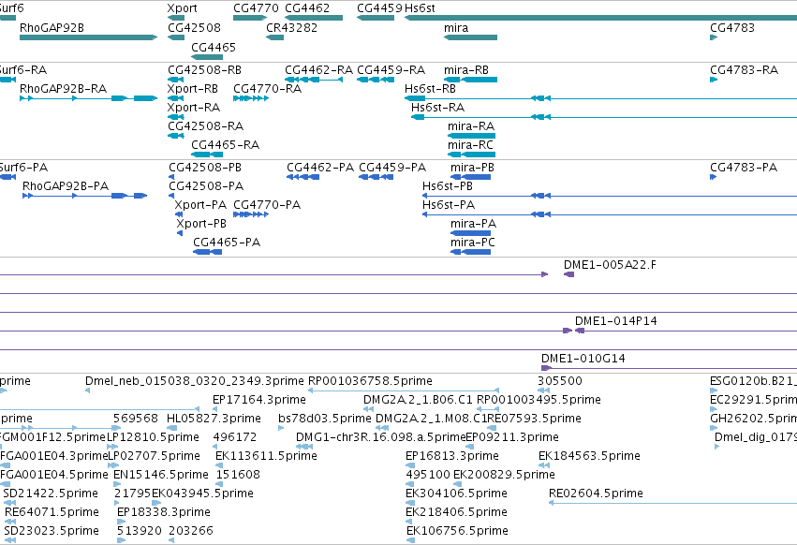Image resolution: width=797 pixels, height=545 pixels.
Task: Select EST bs78d03.5prime
Action: coord(281,428)
